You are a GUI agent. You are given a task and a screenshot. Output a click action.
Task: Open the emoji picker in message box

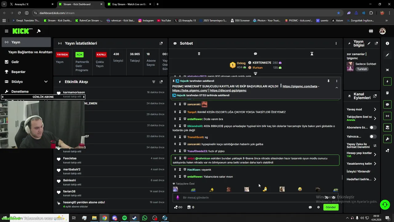point(333,198)
